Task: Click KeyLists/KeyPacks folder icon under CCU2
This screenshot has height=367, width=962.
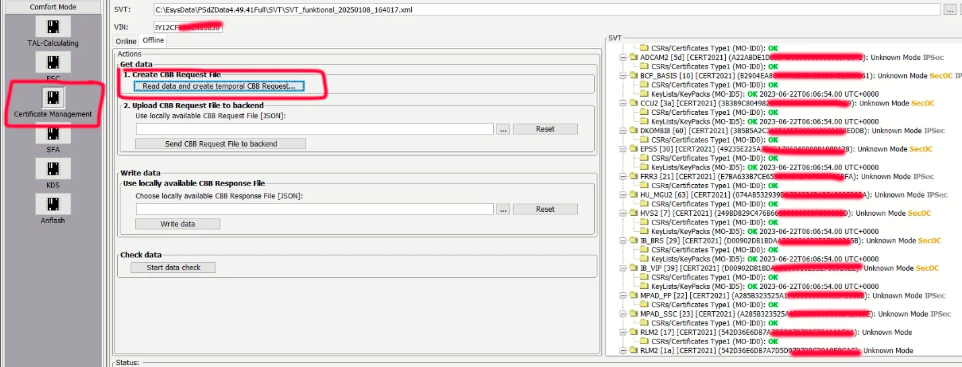Action: coord(644,122)
